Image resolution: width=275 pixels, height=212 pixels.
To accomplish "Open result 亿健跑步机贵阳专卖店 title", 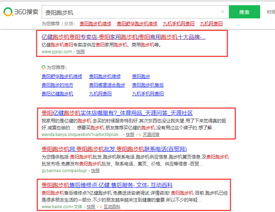I will pyautogui.click(x=123, y=37).
